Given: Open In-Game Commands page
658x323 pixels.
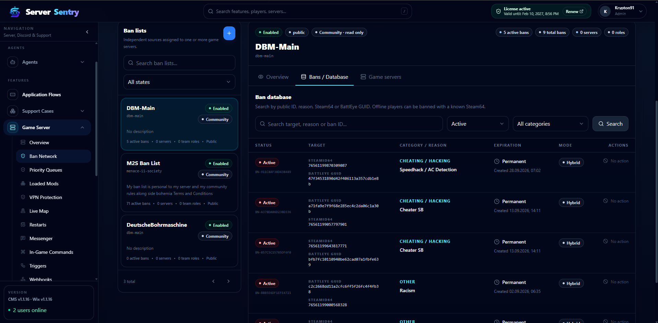Looking at the screenshot, I should (x=54, y=252).
